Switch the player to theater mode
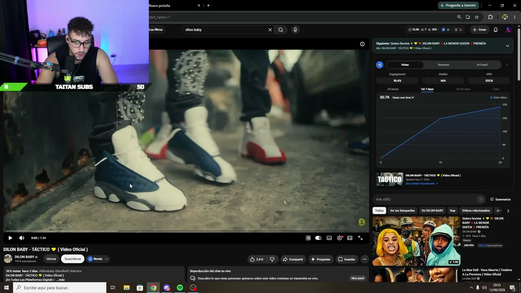This screenshot has width=521, height=293. 350,238
